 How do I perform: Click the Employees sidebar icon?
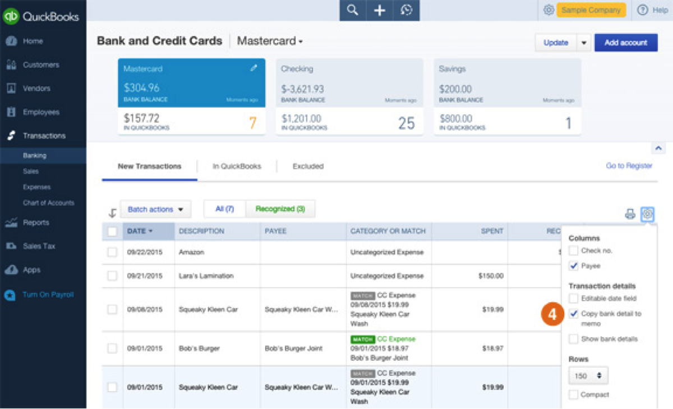[11, 112]
